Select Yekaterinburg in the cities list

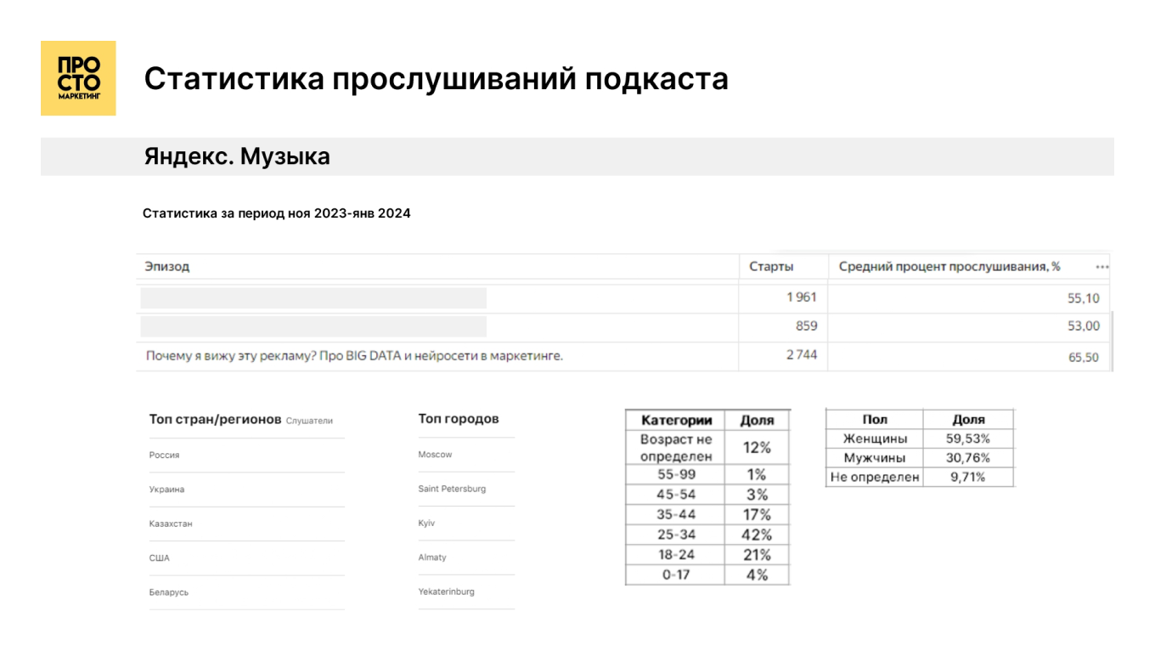point(446,592)
